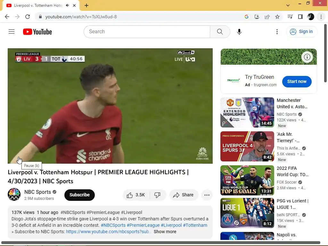The image size is (328, 246).
Task: Click the install app icon in address bar
Action: 257,17
